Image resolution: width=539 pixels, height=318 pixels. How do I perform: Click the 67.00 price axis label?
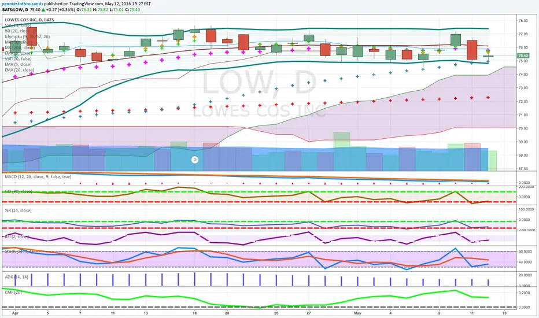(523, 169)
